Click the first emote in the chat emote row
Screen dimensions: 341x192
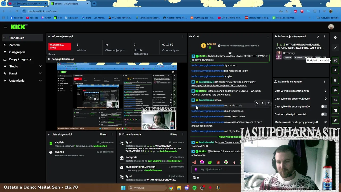tap(194, 162)
